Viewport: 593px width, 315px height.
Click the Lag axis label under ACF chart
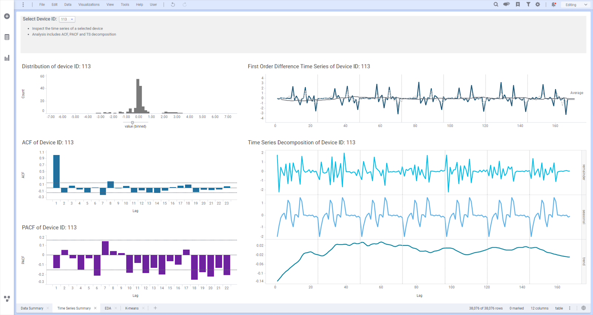[x=135, y=211]
